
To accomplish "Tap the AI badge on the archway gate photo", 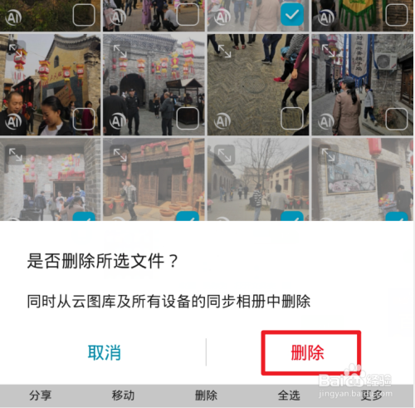I will pyautogui.click(x=118, y=121).
